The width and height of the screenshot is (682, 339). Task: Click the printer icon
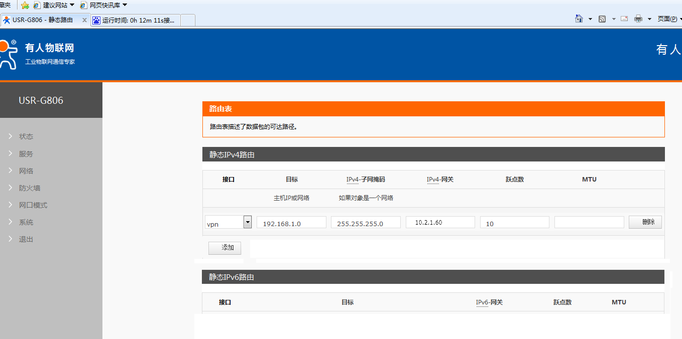[x=638, y=19]
